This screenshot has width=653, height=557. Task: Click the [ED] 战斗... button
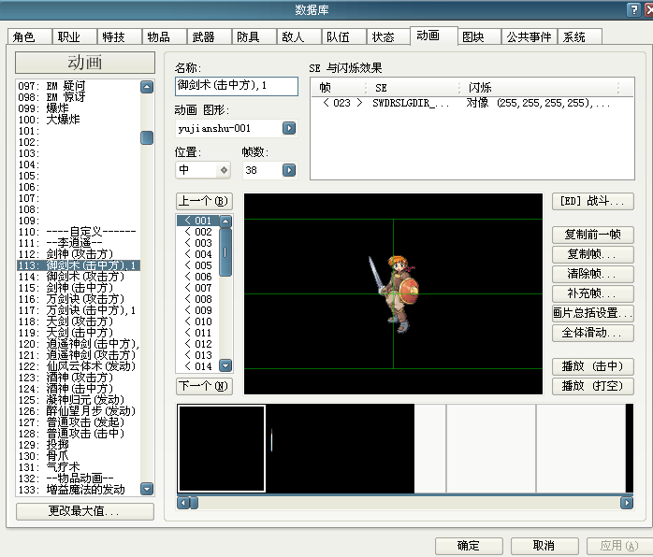(593, 201)
